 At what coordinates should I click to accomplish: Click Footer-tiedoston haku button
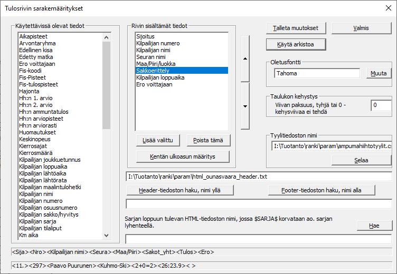click(x=321, y=190)
